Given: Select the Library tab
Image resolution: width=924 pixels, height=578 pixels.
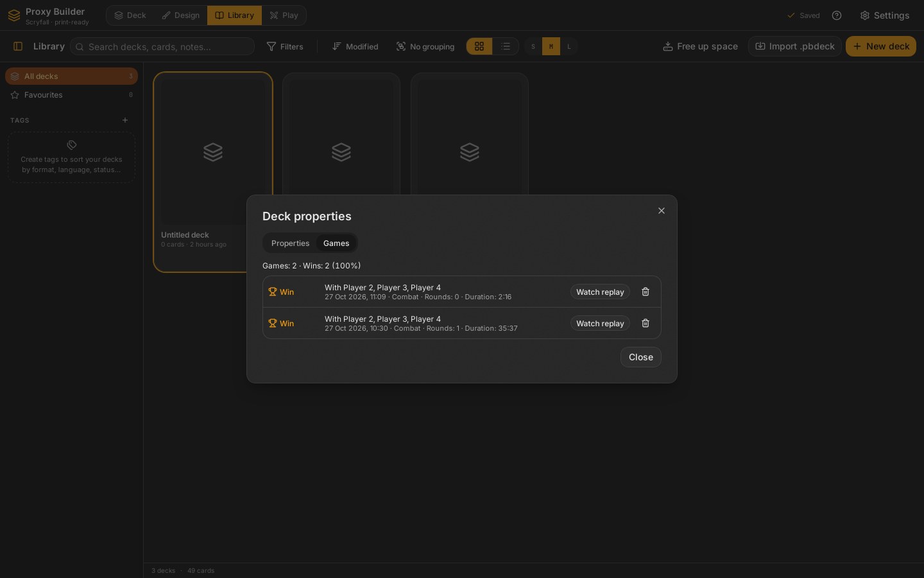Looking at the screenshot, I should pyautogui.click(x=234, y=15).
